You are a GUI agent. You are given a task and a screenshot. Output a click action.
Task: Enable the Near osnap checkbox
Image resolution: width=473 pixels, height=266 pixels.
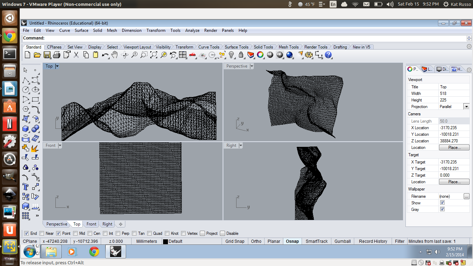coord(42,233)
